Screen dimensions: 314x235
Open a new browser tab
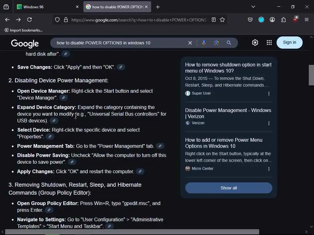(x=158, y=7)
